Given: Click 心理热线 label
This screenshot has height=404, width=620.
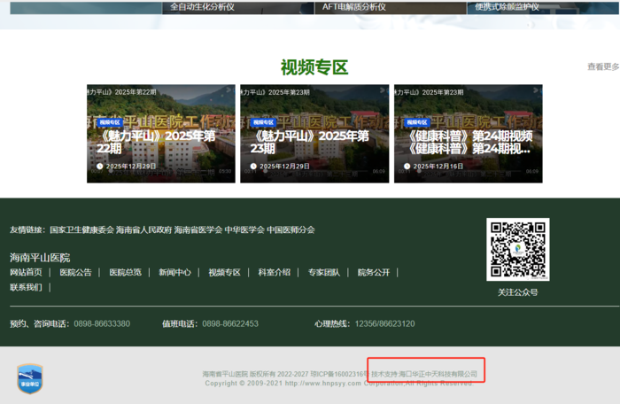Looking at the screenshot, I should click(332, 323).
